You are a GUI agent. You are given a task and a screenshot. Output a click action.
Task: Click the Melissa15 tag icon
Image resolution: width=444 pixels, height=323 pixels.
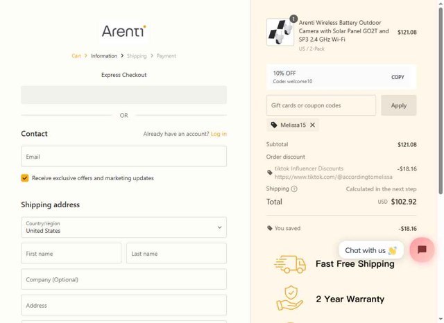[x=274, y=125]
